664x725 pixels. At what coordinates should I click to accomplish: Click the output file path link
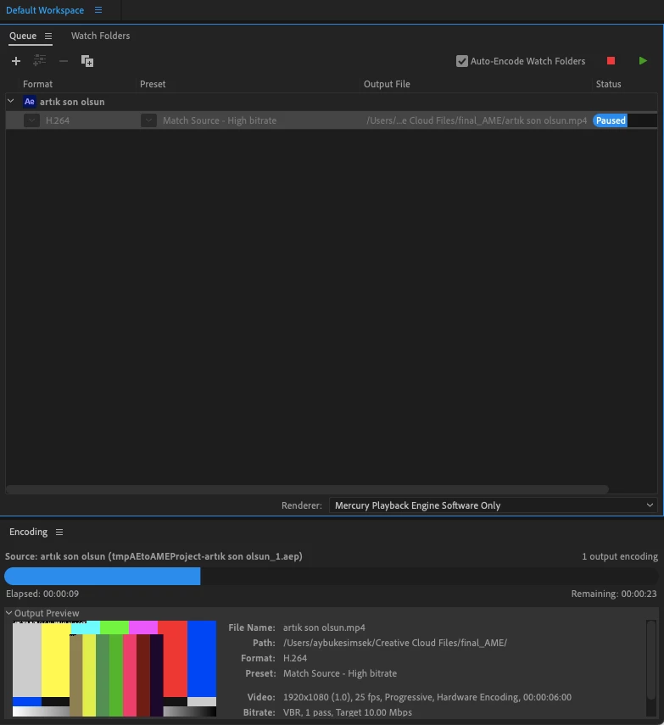coord(477,120)
